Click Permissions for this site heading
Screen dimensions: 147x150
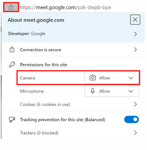coord(44,65)
